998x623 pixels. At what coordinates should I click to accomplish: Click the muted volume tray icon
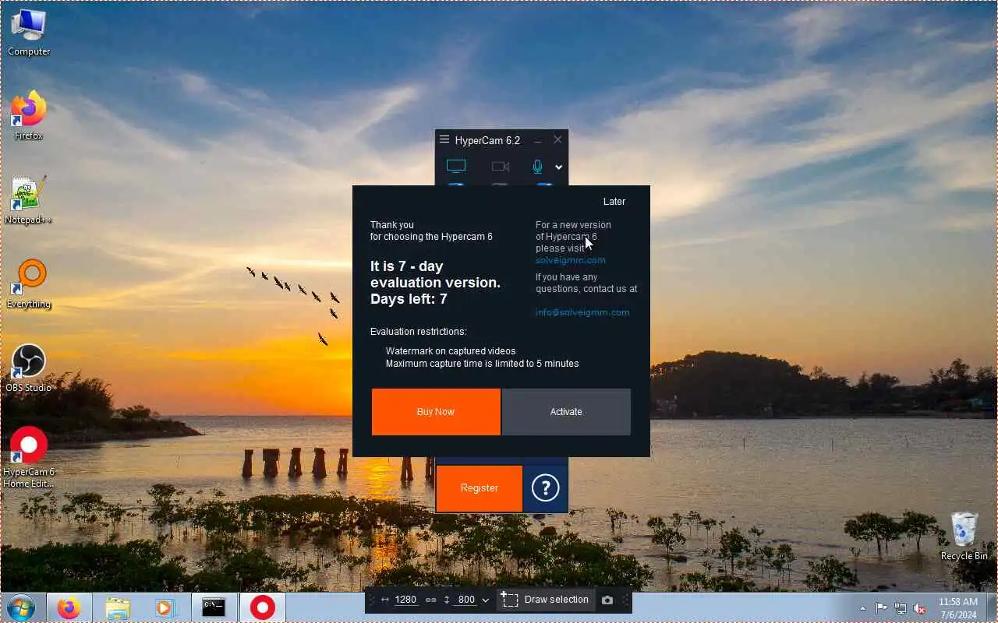click(x=920, y=608)
